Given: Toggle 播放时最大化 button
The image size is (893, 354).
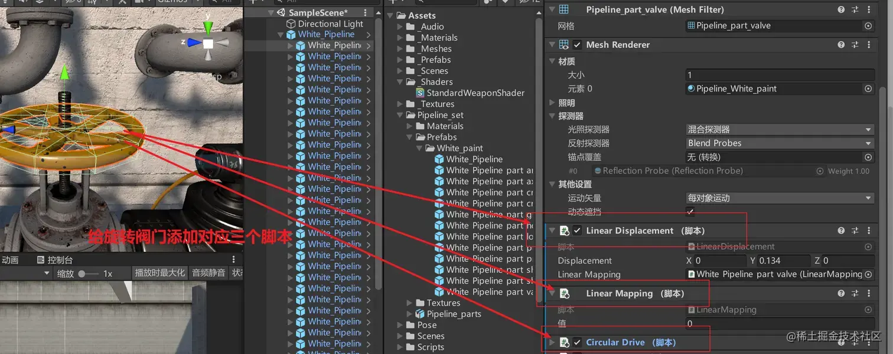Looking at the screenshot, I should [x=159, y=273].
